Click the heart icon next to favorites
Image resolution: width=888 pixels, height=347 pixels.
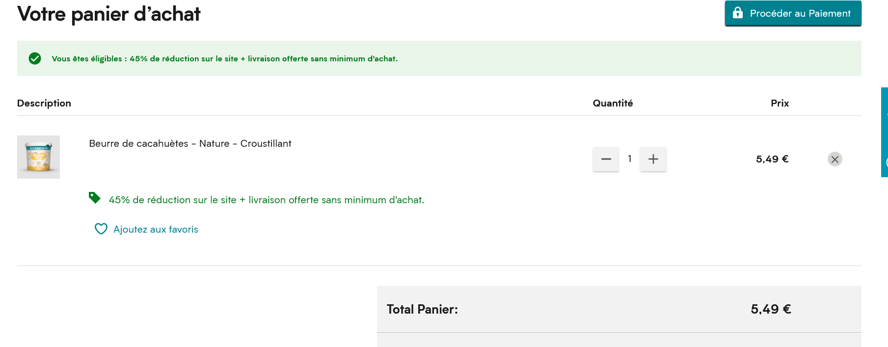(x=100, y=229)
